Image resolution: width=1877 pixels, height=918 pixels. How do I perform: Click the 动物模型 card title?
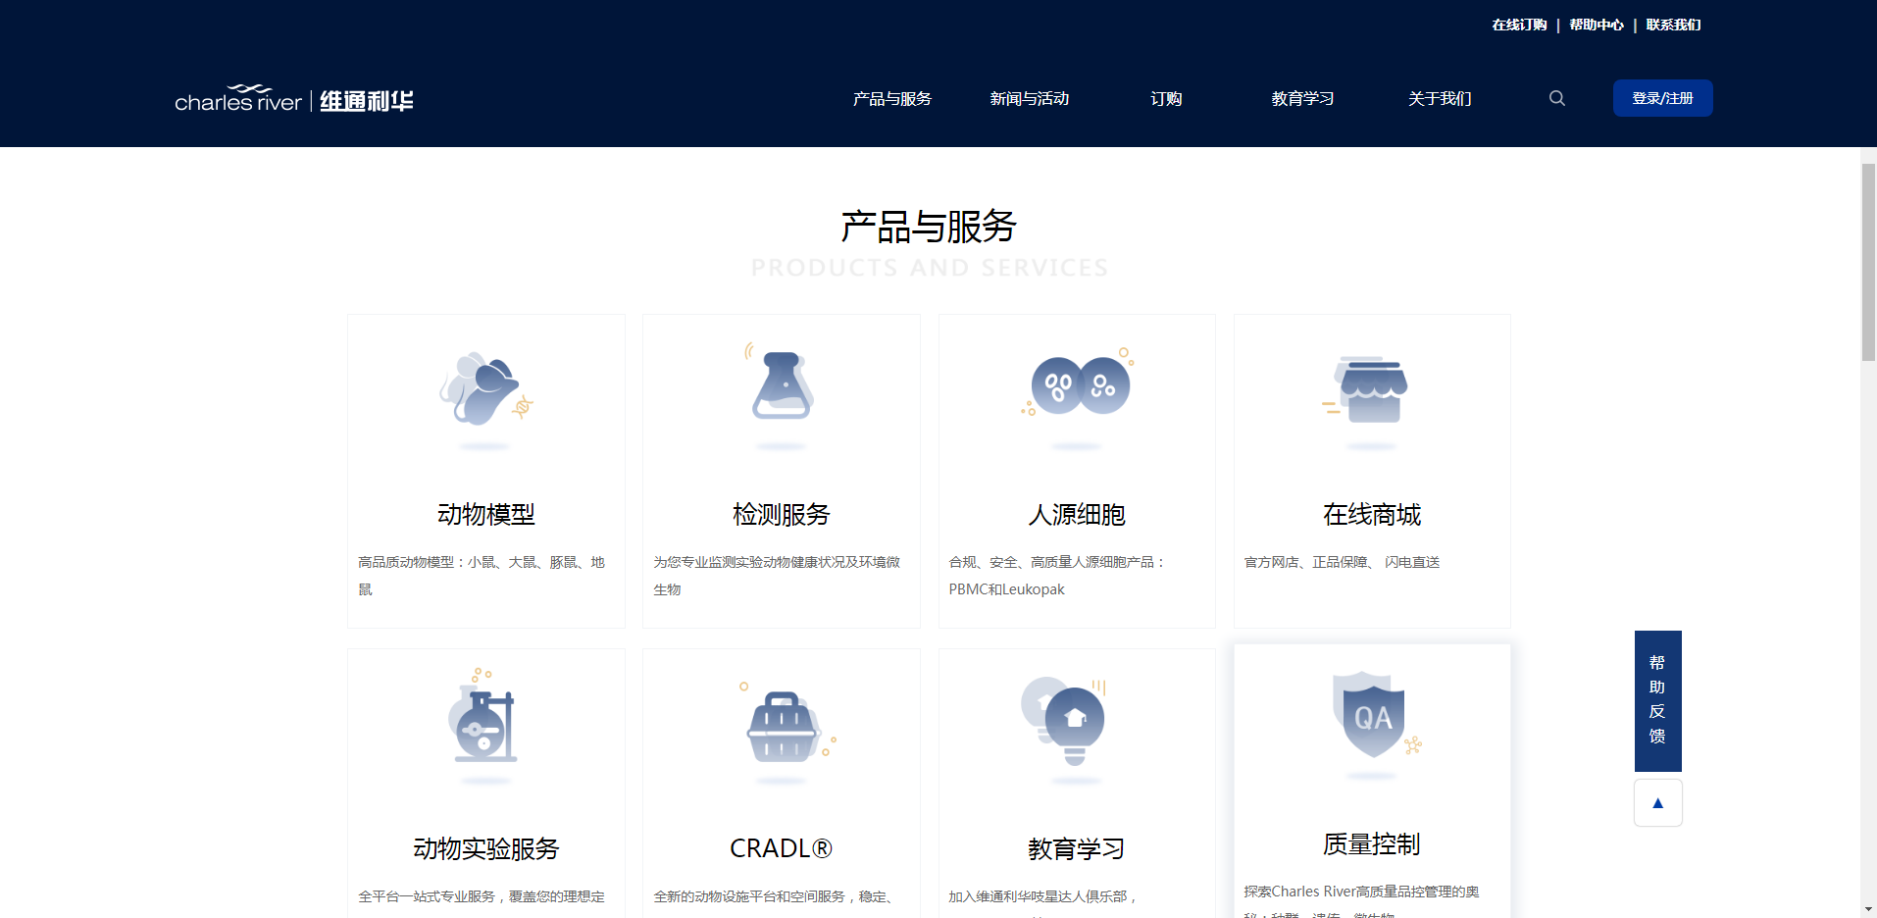click(x=486, y=514)
